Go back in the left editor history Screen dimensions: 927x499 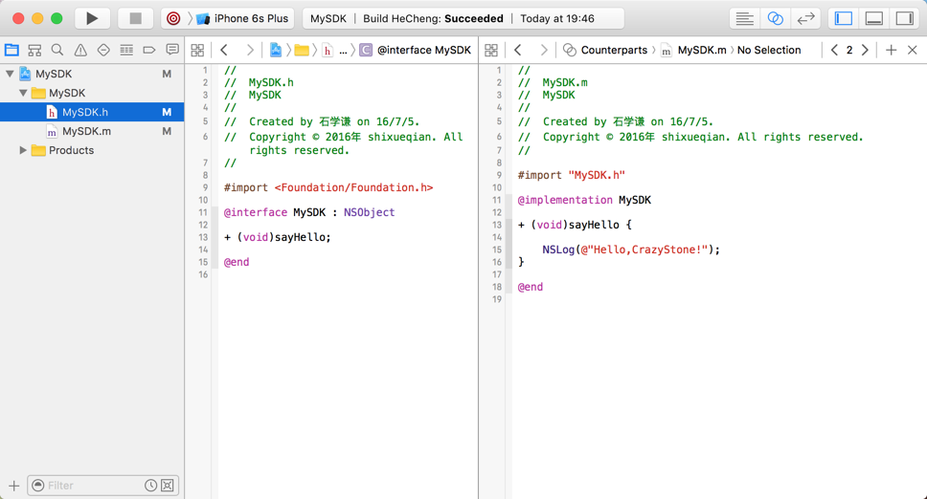224,50
